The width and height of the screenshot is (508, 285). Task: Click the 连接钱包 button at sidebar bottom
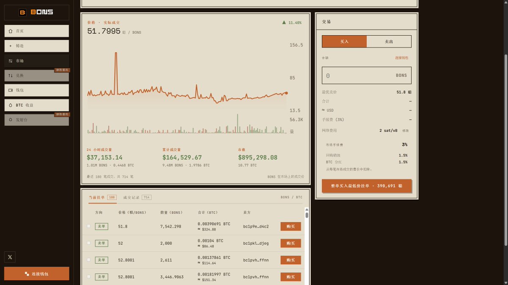(x=37, y=274)
